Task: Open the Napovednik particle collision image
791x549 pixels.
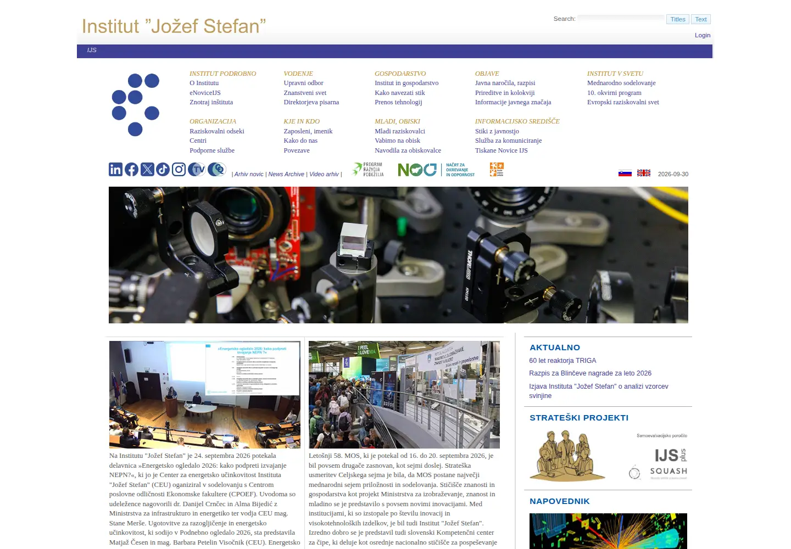Action: click(608, 531)
